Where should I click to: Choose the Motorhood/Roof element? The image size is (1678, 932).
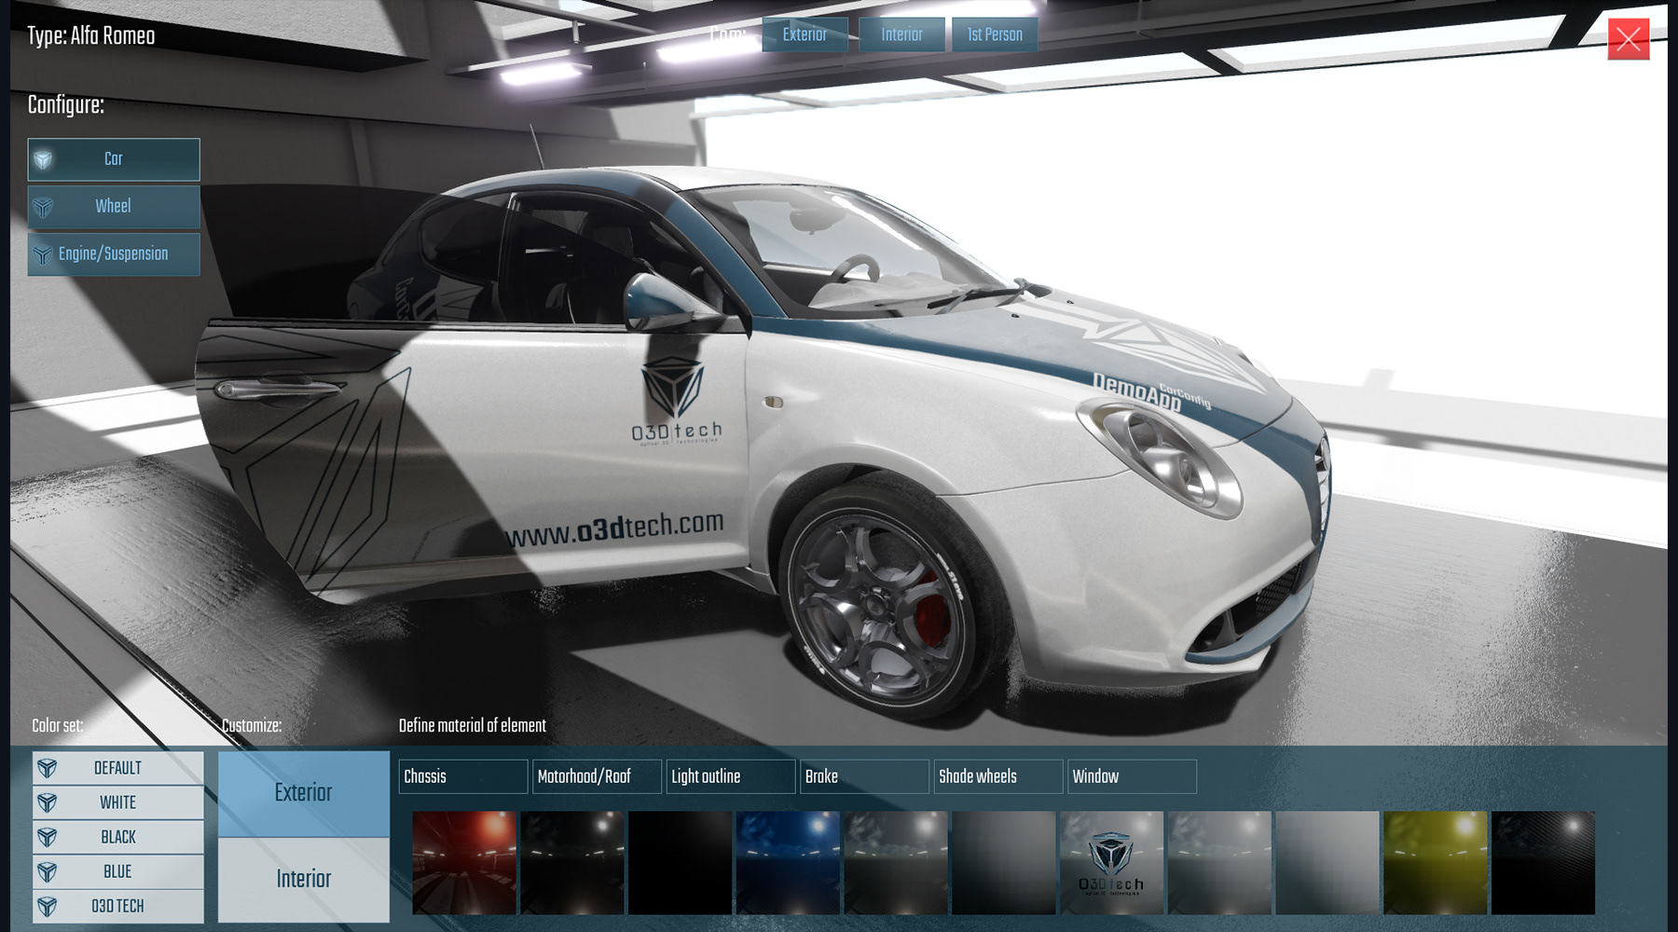tap(597, 776)
